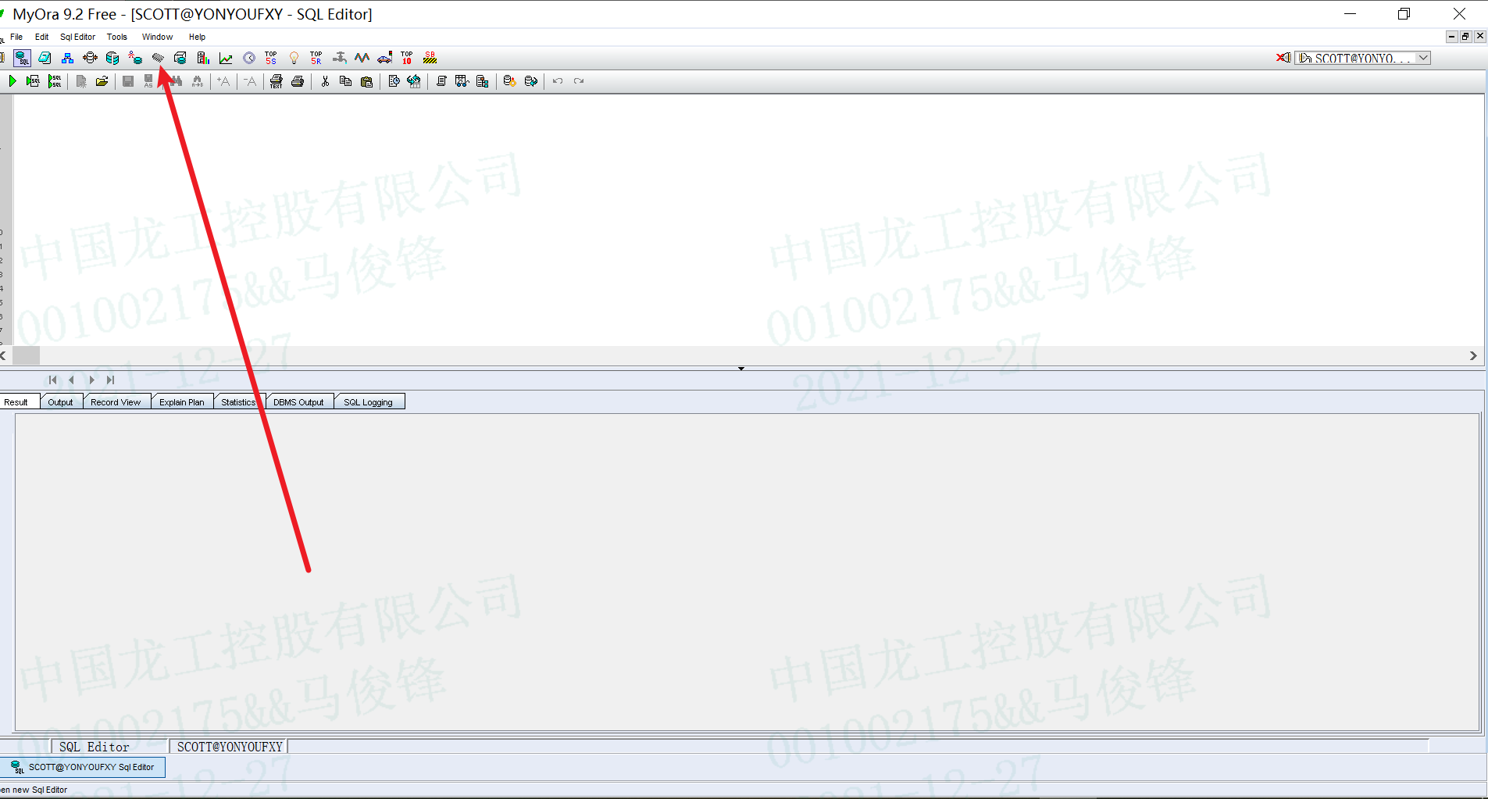Open the Top 5 Resources view

315,57
